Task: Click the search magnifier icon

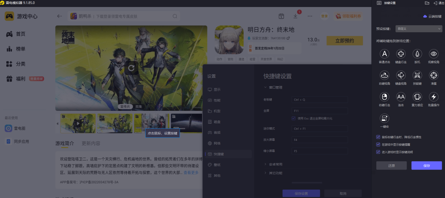Action: pyautogui.click(x=175, y=16)
